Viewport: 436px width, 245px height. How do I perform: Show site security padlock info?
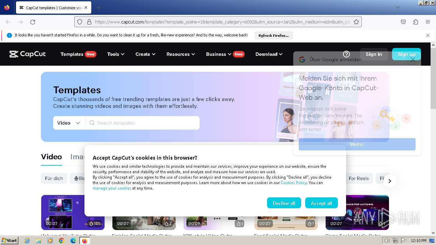pos(89,22)
